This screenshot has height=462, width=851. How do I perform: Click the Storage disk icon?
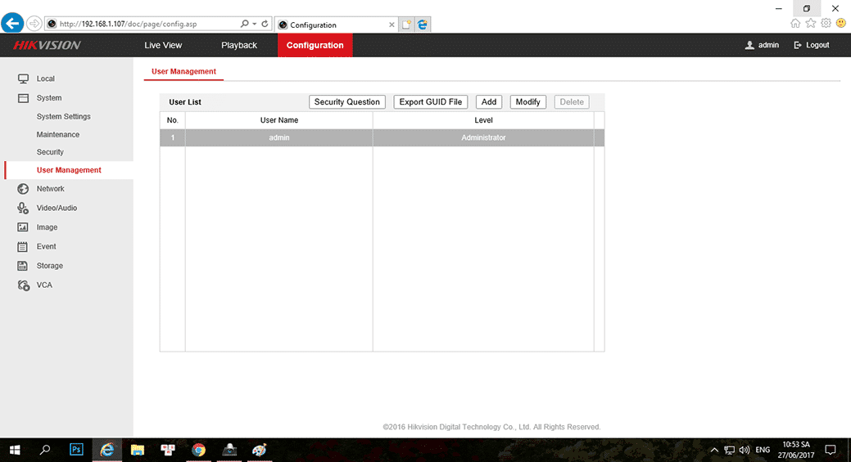(x=22, y=266)
